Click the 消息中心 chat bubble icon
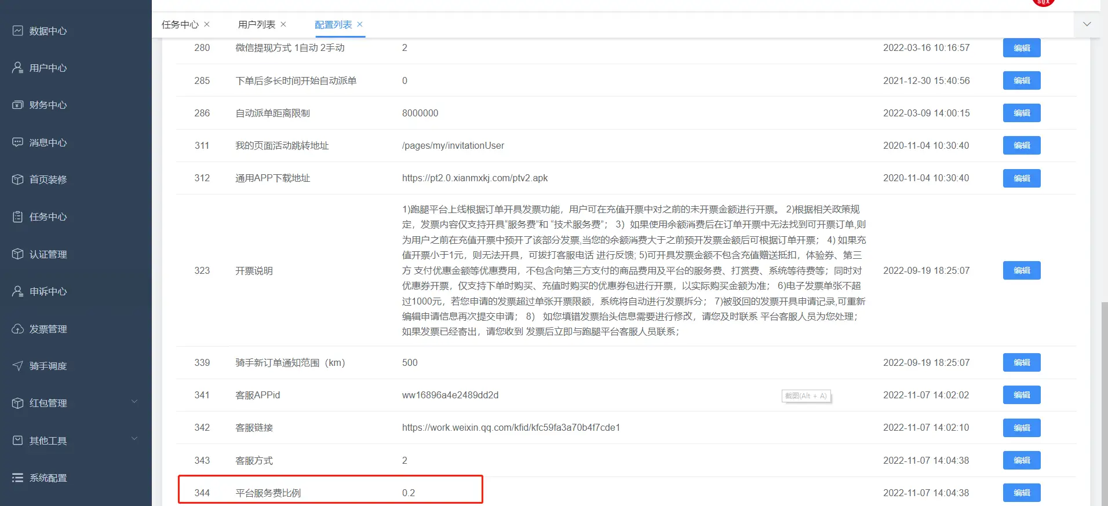Screen dimensions: 1108x506 (18, 142)
